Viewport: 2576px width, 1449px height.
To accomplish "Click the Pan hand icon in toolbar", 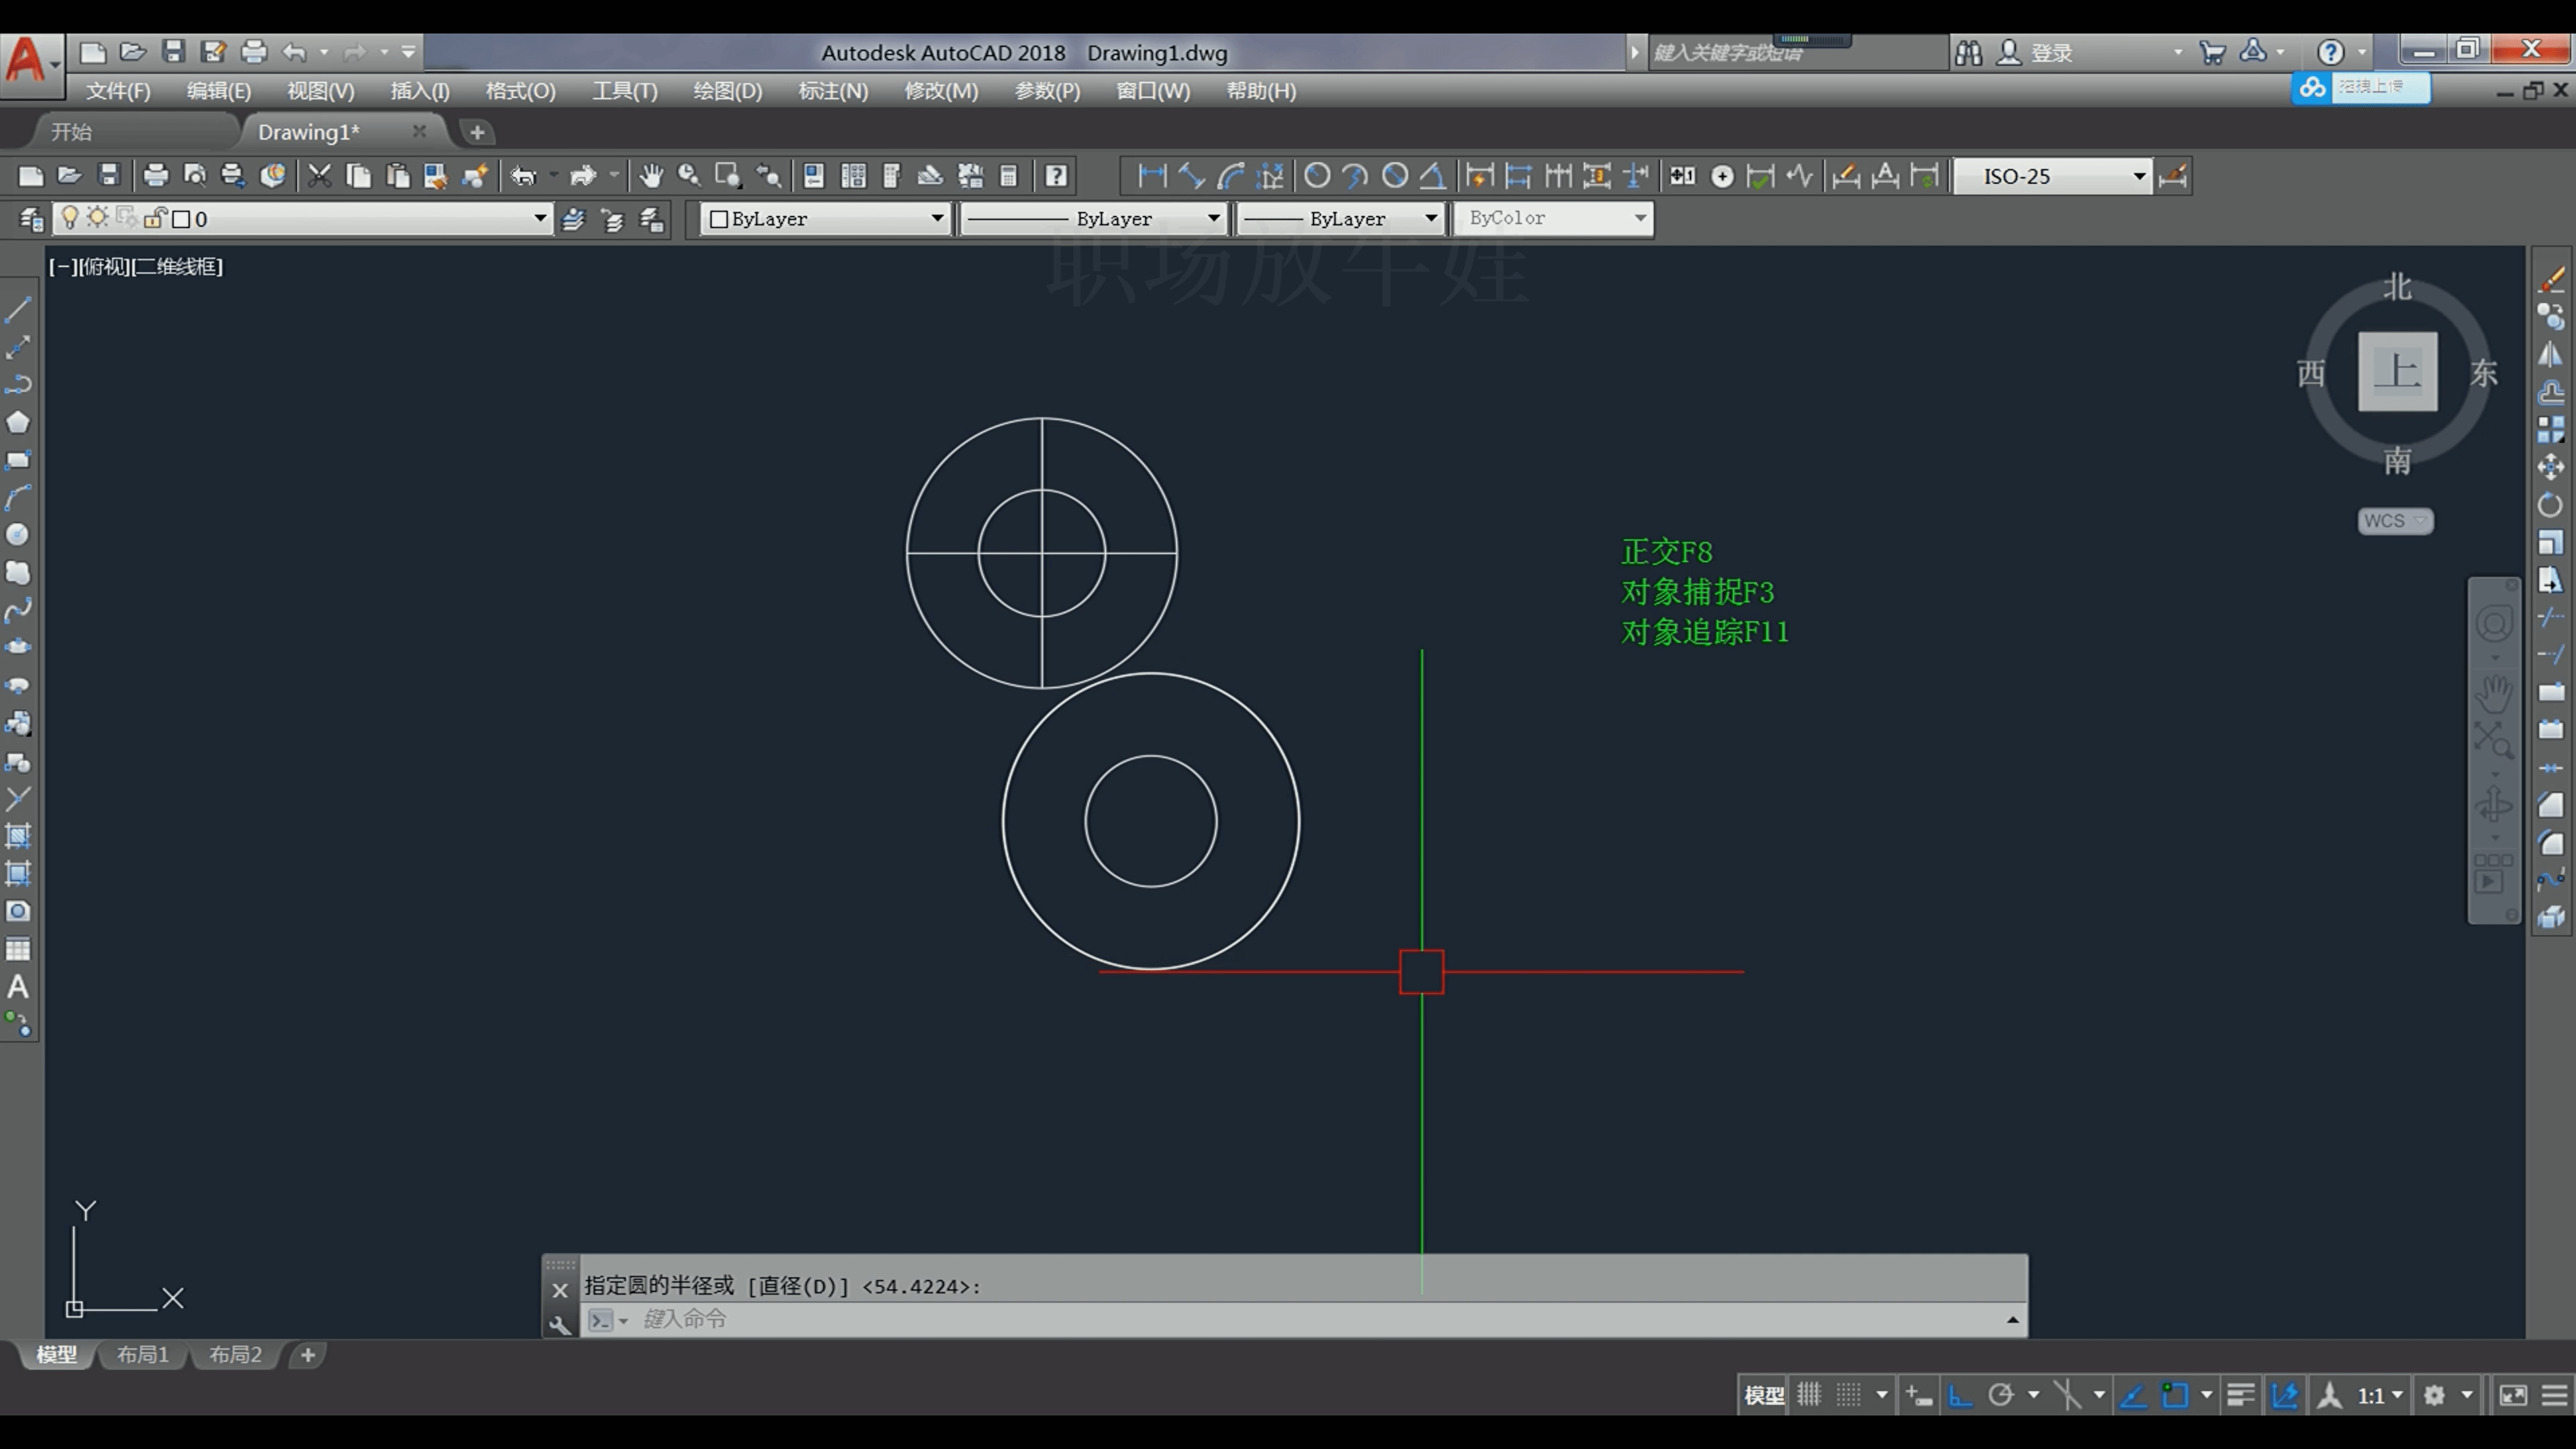I will 651,176.
